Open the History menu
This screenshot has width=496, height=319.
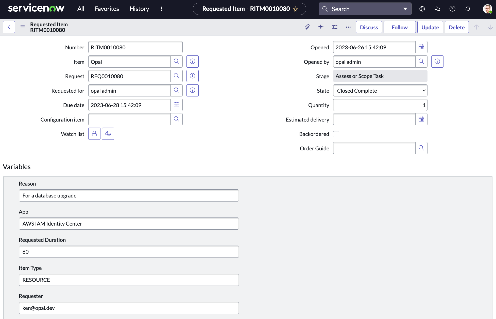(139, 9)
